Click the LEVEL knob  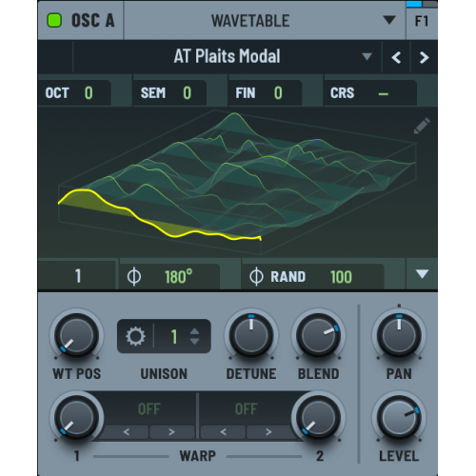(399, 417)
